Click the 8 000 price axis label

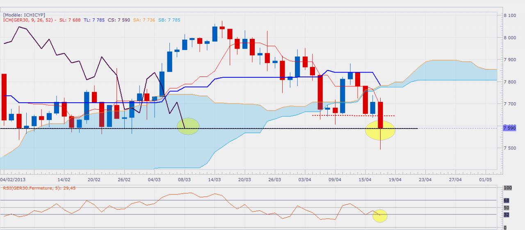pos(510,38)
